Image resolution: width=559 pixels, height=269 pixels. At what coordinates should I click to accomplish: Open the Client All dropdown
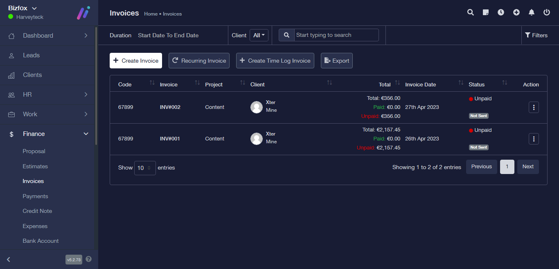click(x=259, y=35)
